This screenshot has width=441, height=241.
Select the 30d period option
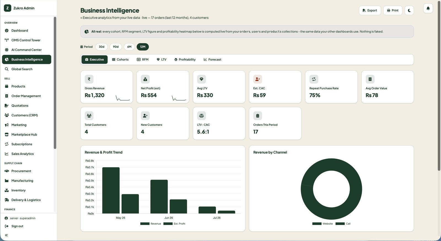tap(101, 47)
